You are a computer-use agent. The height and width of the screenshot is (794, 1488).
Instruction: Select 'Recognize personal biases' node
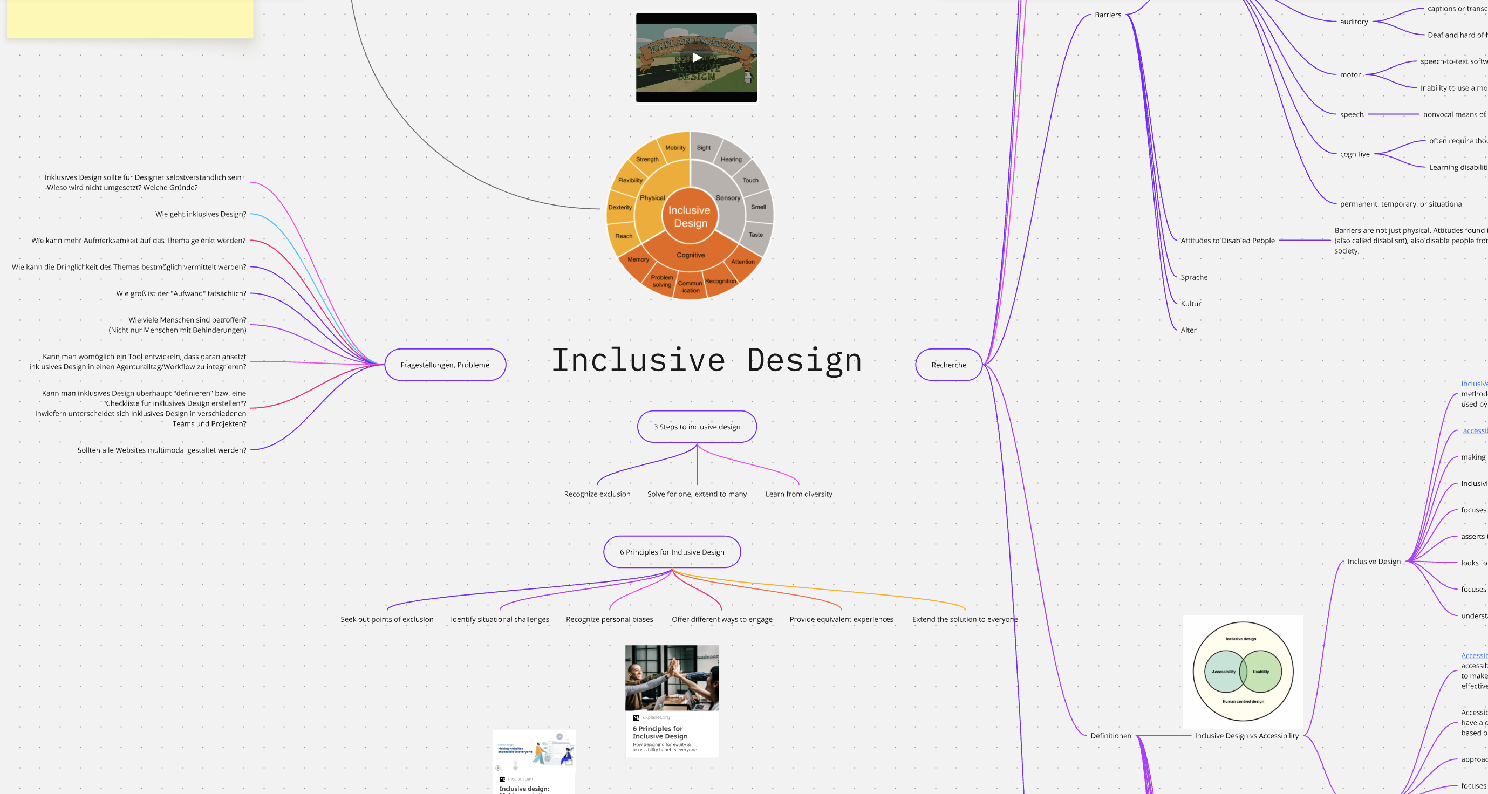point(610,619)
